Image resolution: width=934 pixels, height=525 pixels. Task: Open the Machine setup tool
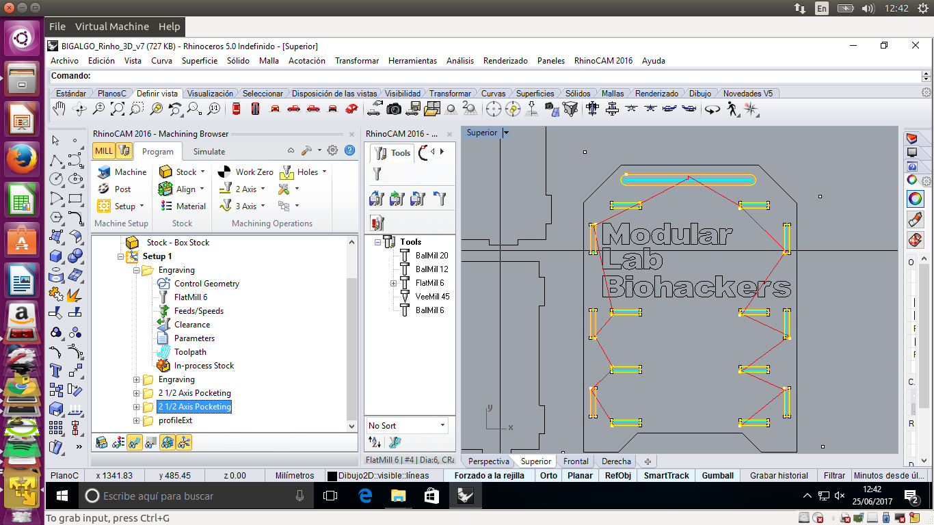[104, 172]
